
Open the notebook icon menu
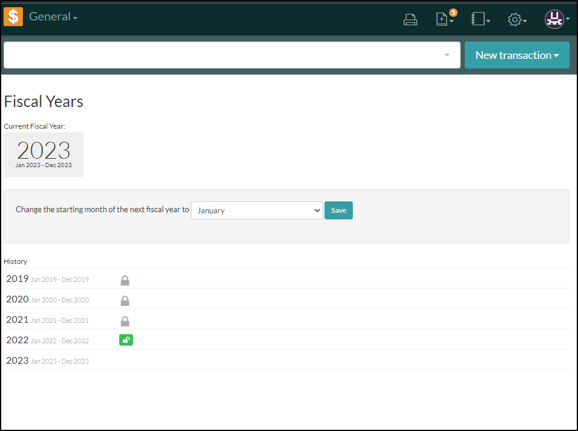click(479, 19)
